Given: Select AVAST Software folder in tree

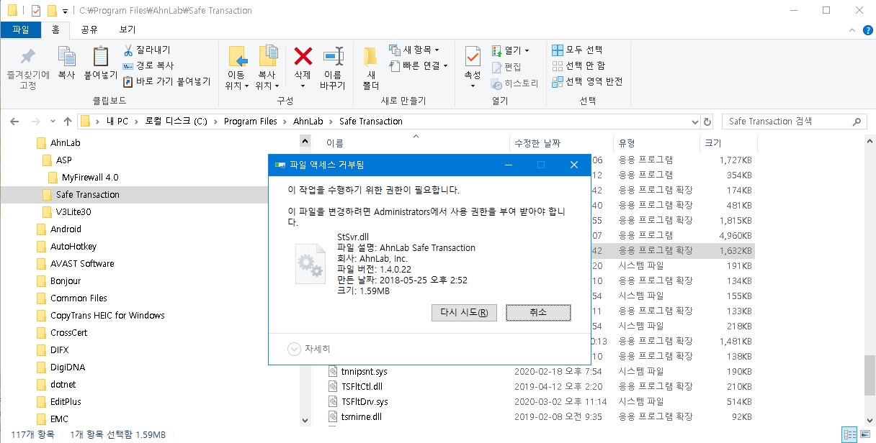Looking at the screenshot, I should pyautogui.click(x=82, y=263).
